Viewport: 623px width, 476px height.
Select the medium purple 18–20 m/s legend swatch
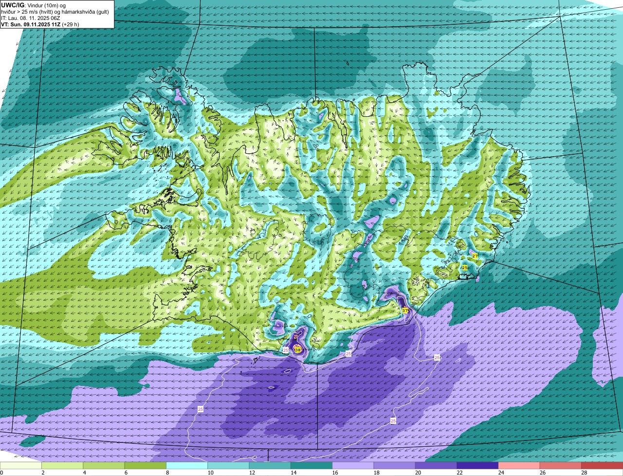tap(395, 465)
